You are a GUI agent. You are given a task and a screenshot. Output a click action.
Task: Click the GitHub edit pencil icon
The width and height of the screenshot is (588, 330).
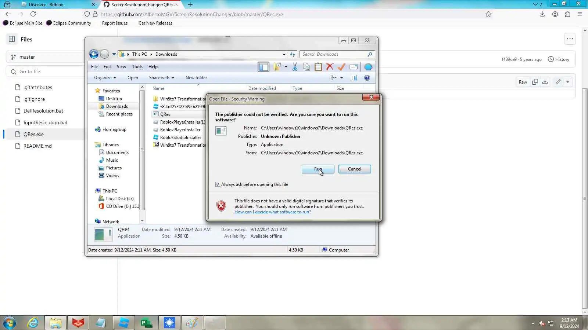(558, 82)
